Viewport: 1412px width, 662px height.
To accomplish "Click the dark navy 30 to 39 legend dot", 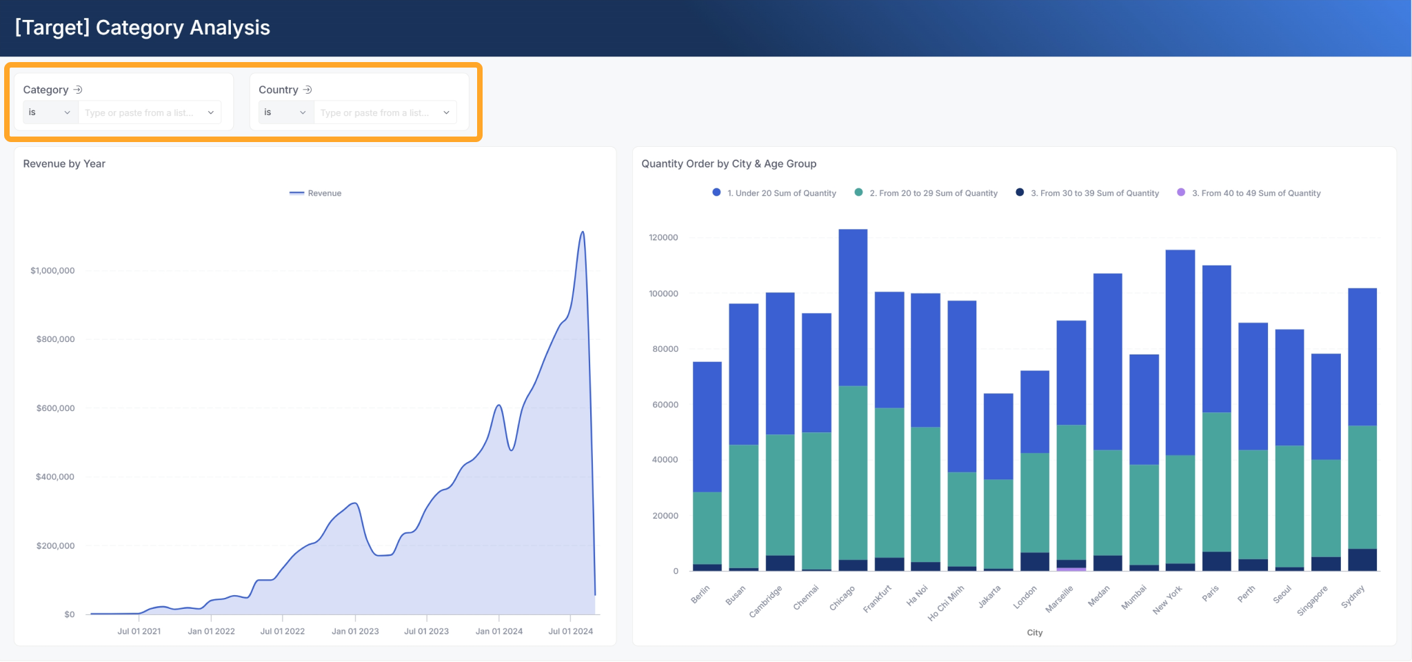I will (x=1020, y=192).
